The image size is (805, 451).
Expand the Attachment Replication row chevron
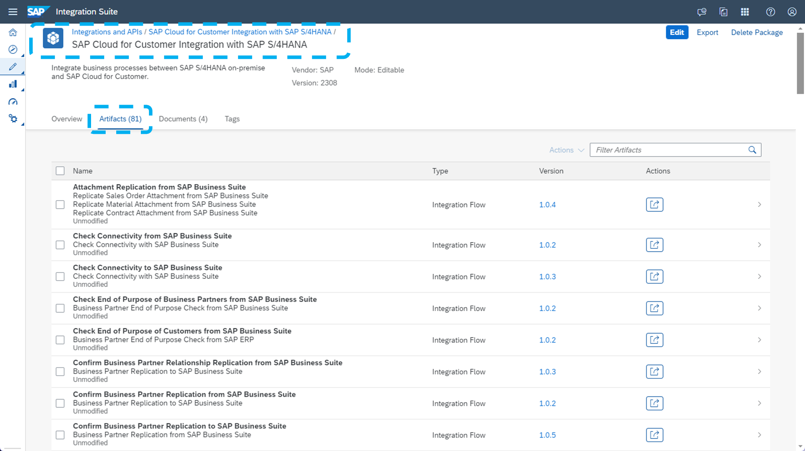[x=759, y=205]
